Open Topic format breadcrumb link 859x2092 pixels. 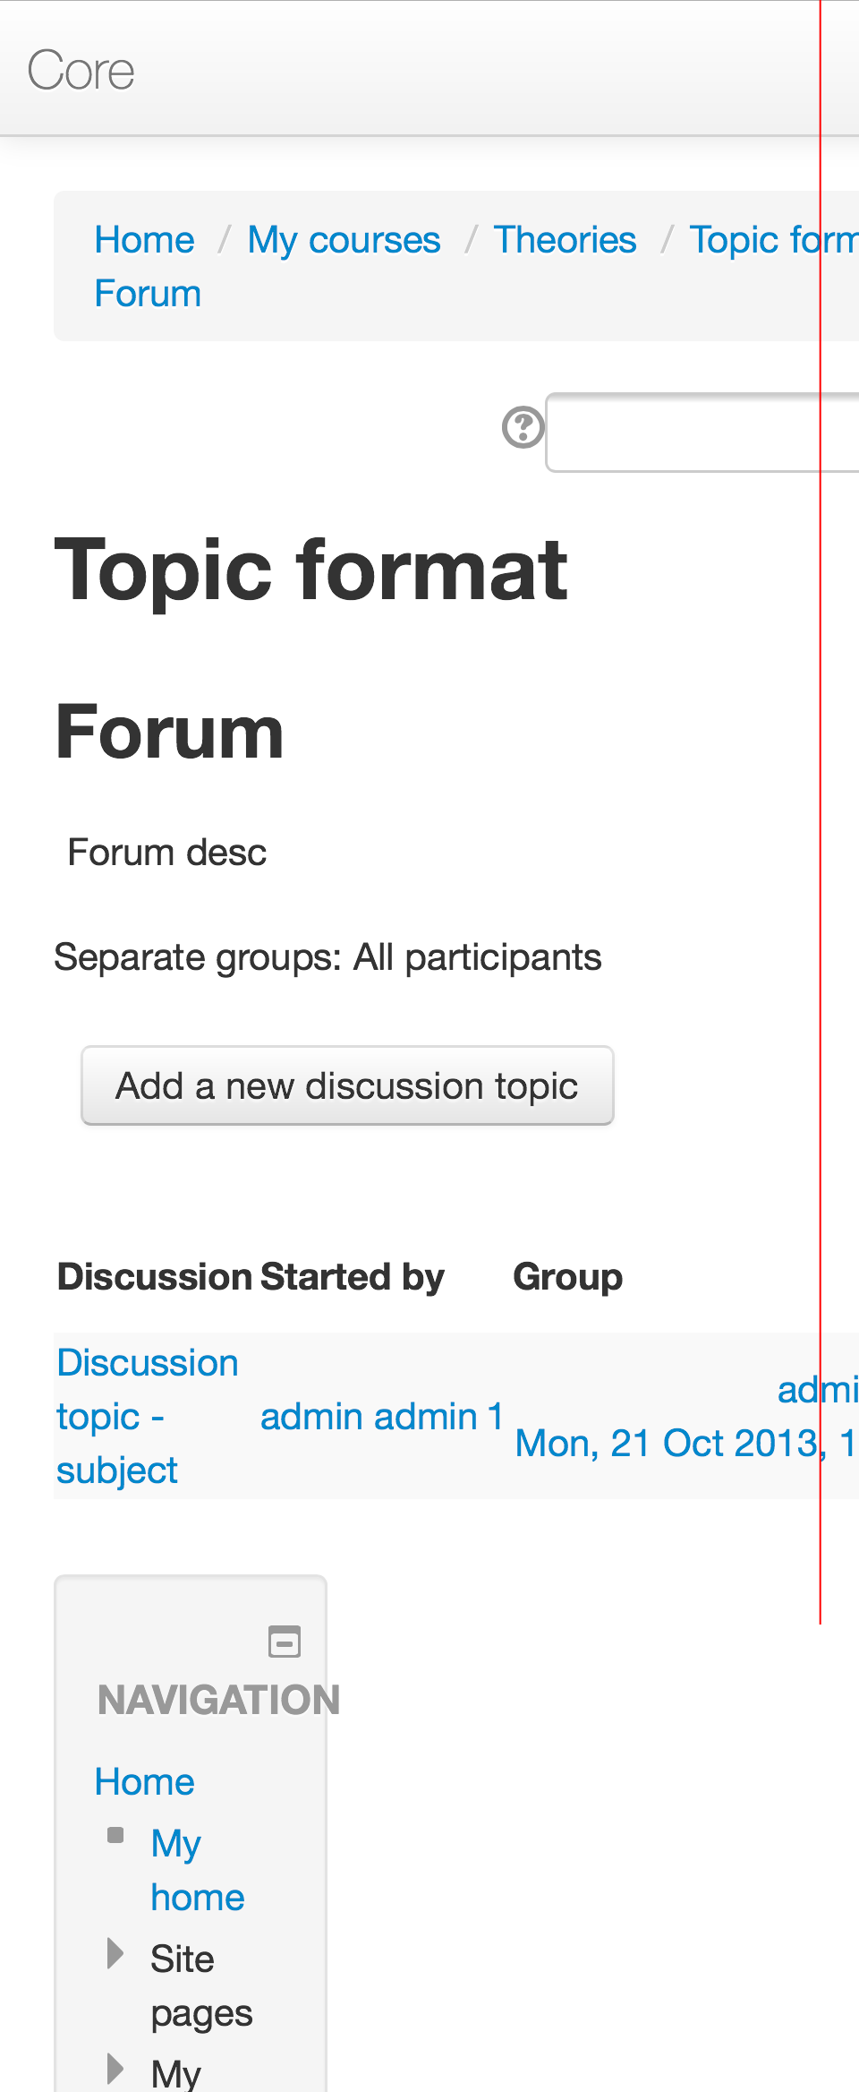pos(775,241)
